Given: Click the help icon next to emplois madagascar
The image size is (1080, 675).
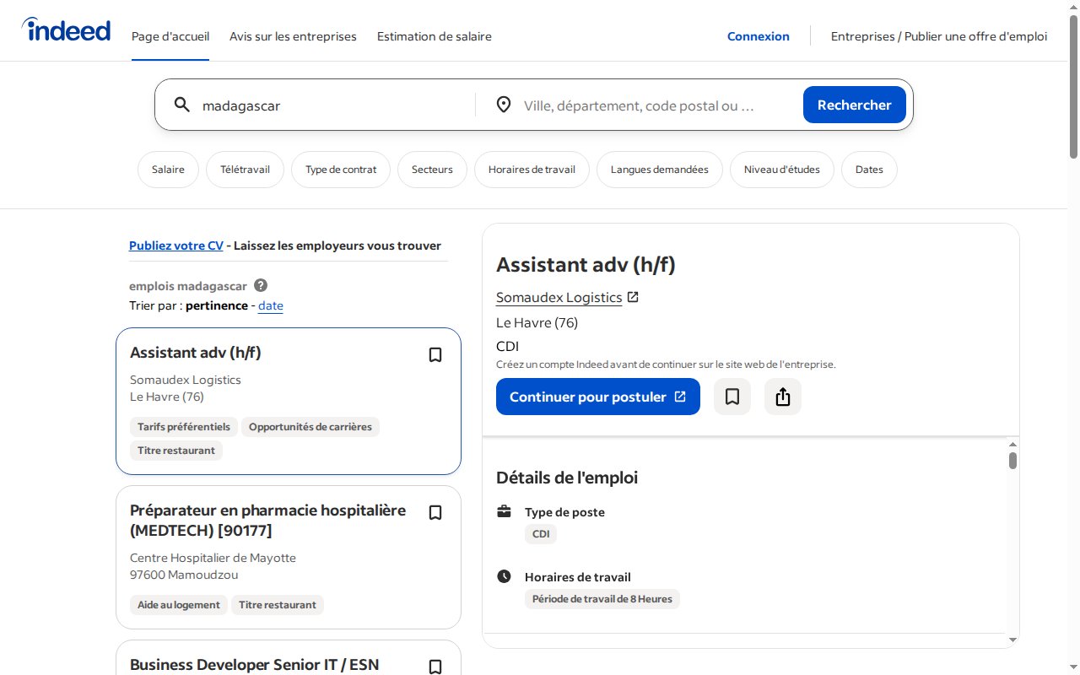Looking at the screenshot, I should click(x=261, y=285).
